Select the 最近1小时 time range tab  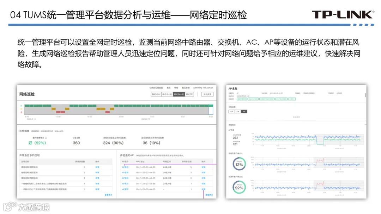[x=156, y=94]
